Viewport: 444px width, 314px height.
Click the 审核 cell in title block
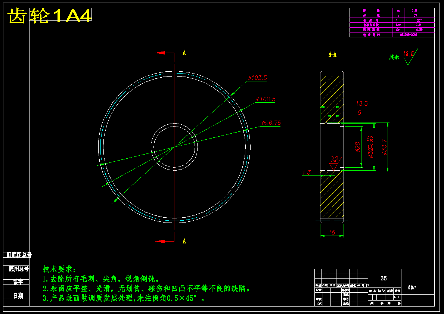point(318,299)
